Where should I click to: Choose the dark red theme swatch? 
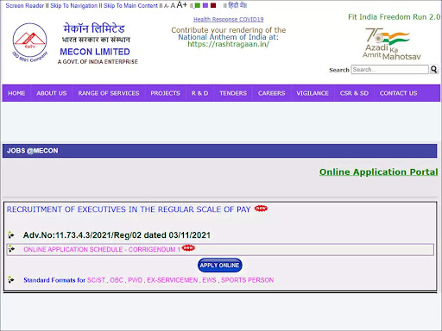pos(213,5)
